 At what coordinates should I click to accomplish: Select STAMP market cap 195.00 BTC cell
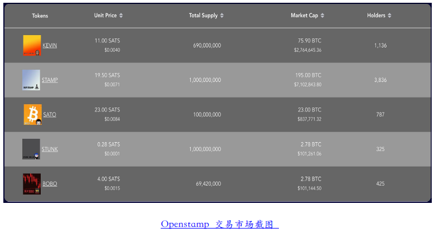(x=308, y=75)
